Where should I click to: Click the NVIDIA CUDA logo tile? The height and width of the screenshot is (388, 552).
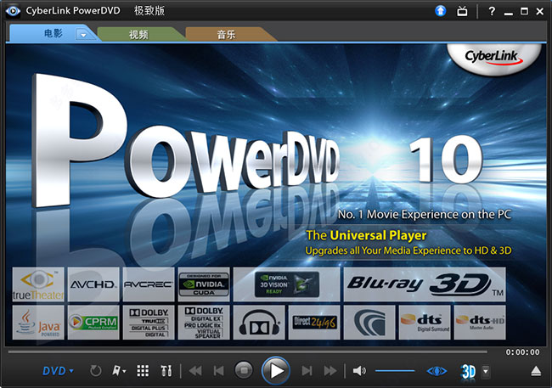coord(204,284)
